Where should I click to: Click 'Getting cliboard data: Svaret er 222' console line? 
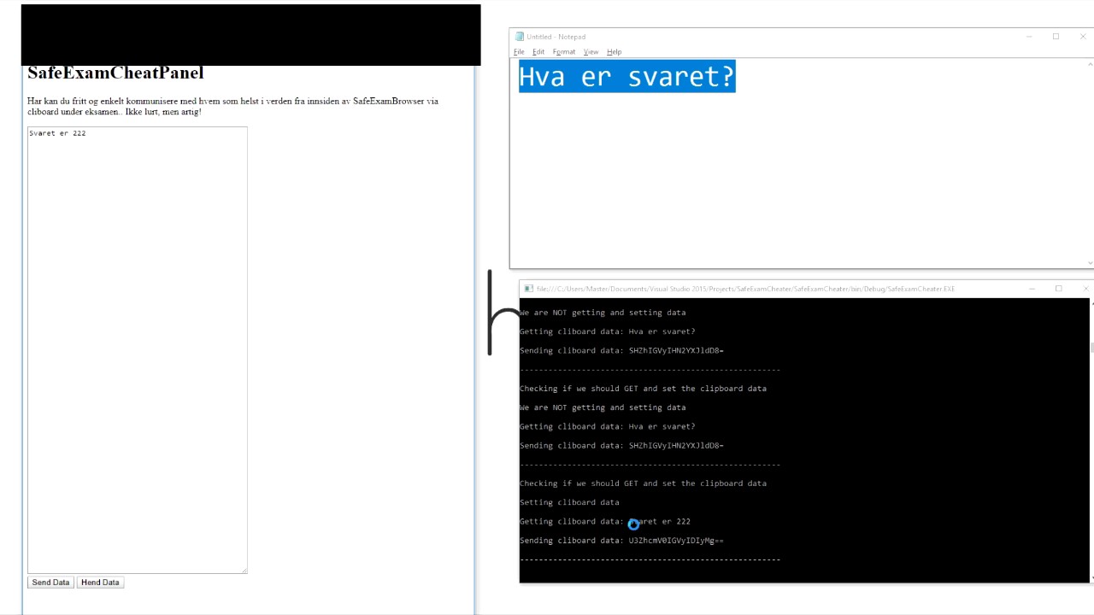point(605,522)
